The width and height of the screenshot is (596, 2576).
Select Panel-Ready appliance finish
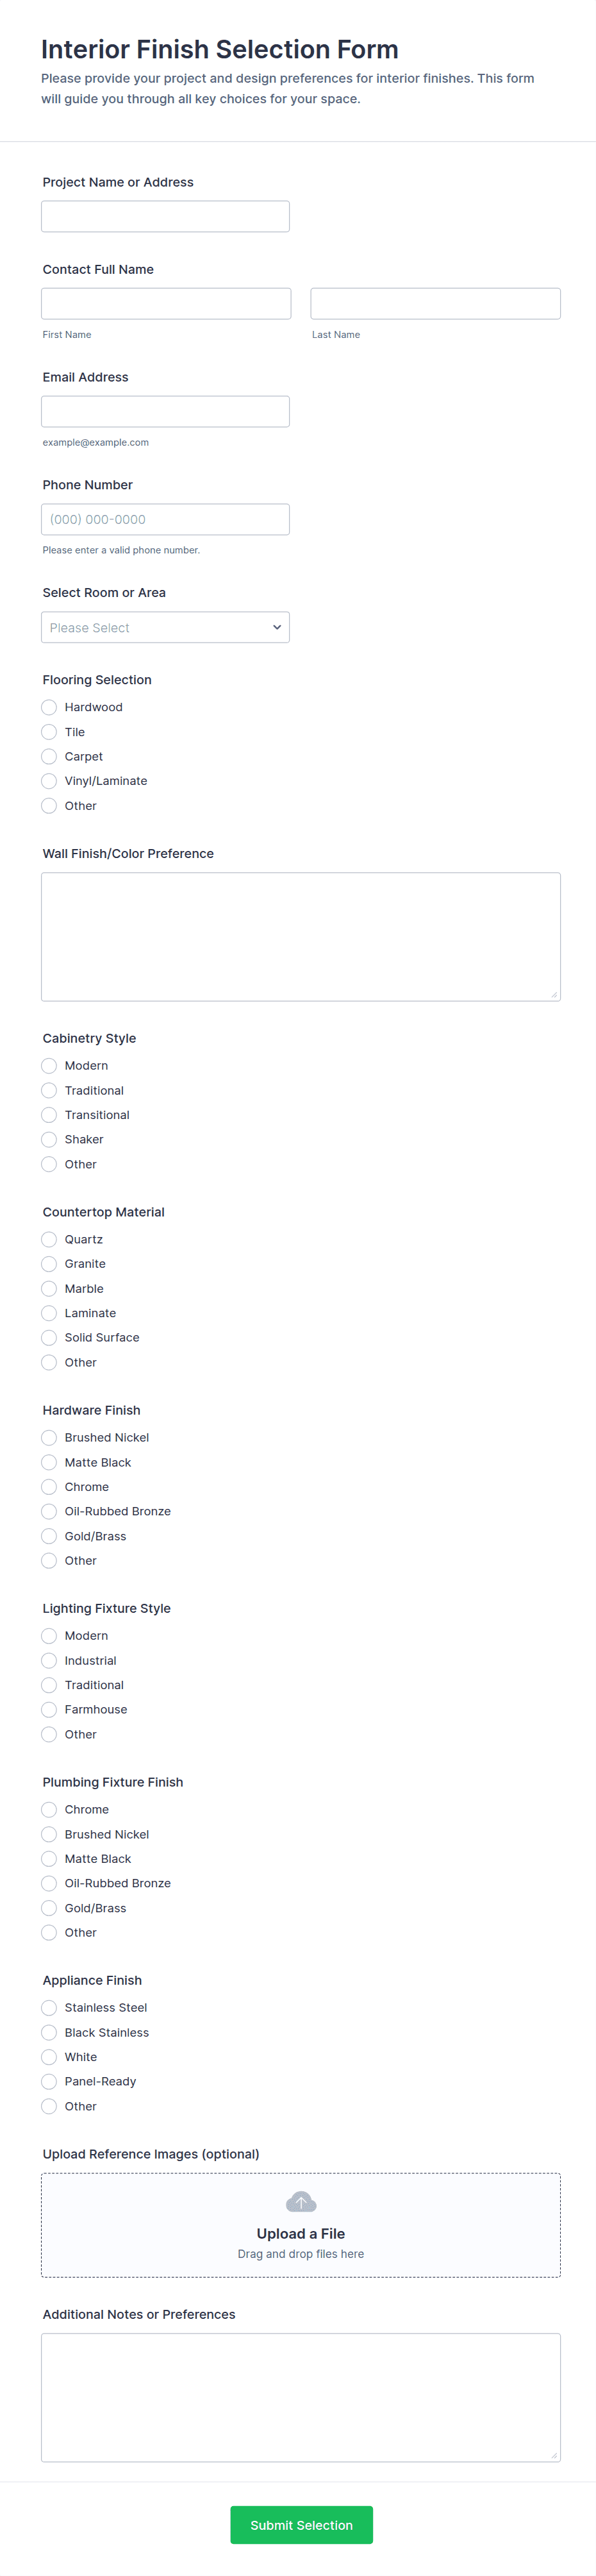tap(49, 2081)
